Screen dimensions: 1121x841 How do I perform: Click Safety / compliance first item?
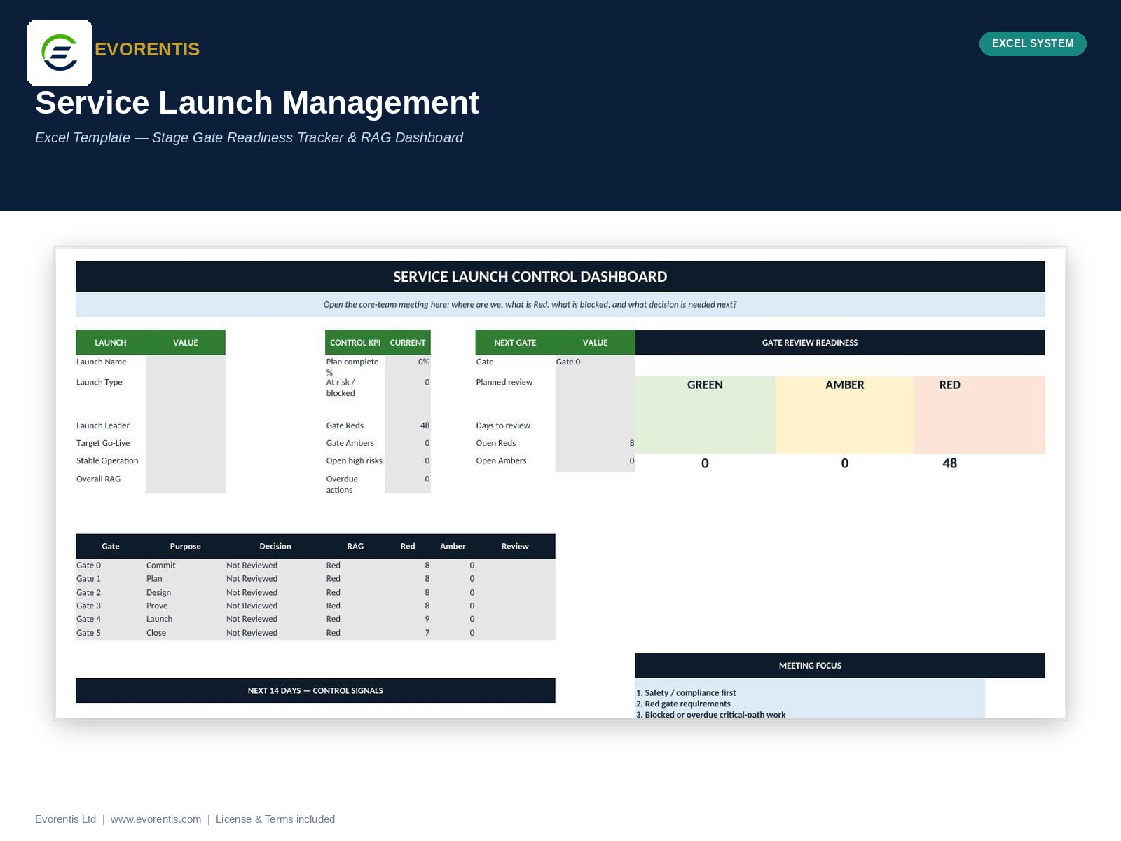point(686,693)
